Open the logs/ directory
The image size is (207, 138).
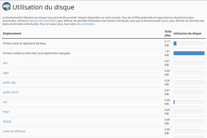click(6, 73)
